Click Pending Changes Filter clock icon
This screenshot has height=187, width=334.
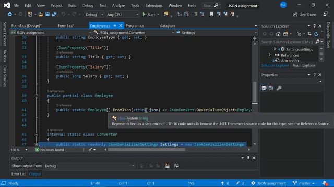pyautogui.click(x=299, y=34)
